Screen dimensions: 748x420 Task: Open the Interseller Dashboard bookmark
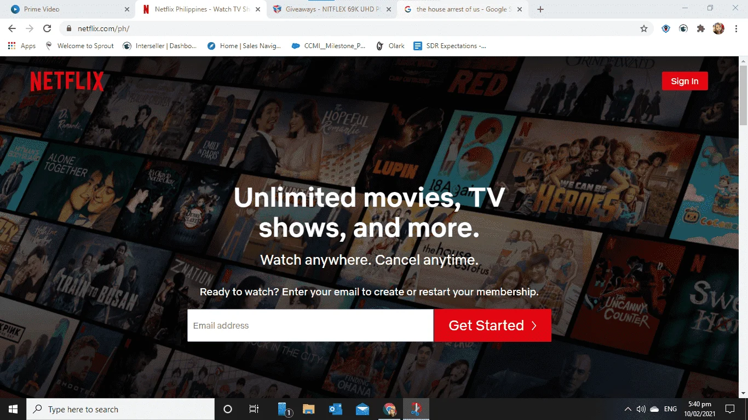159,46
